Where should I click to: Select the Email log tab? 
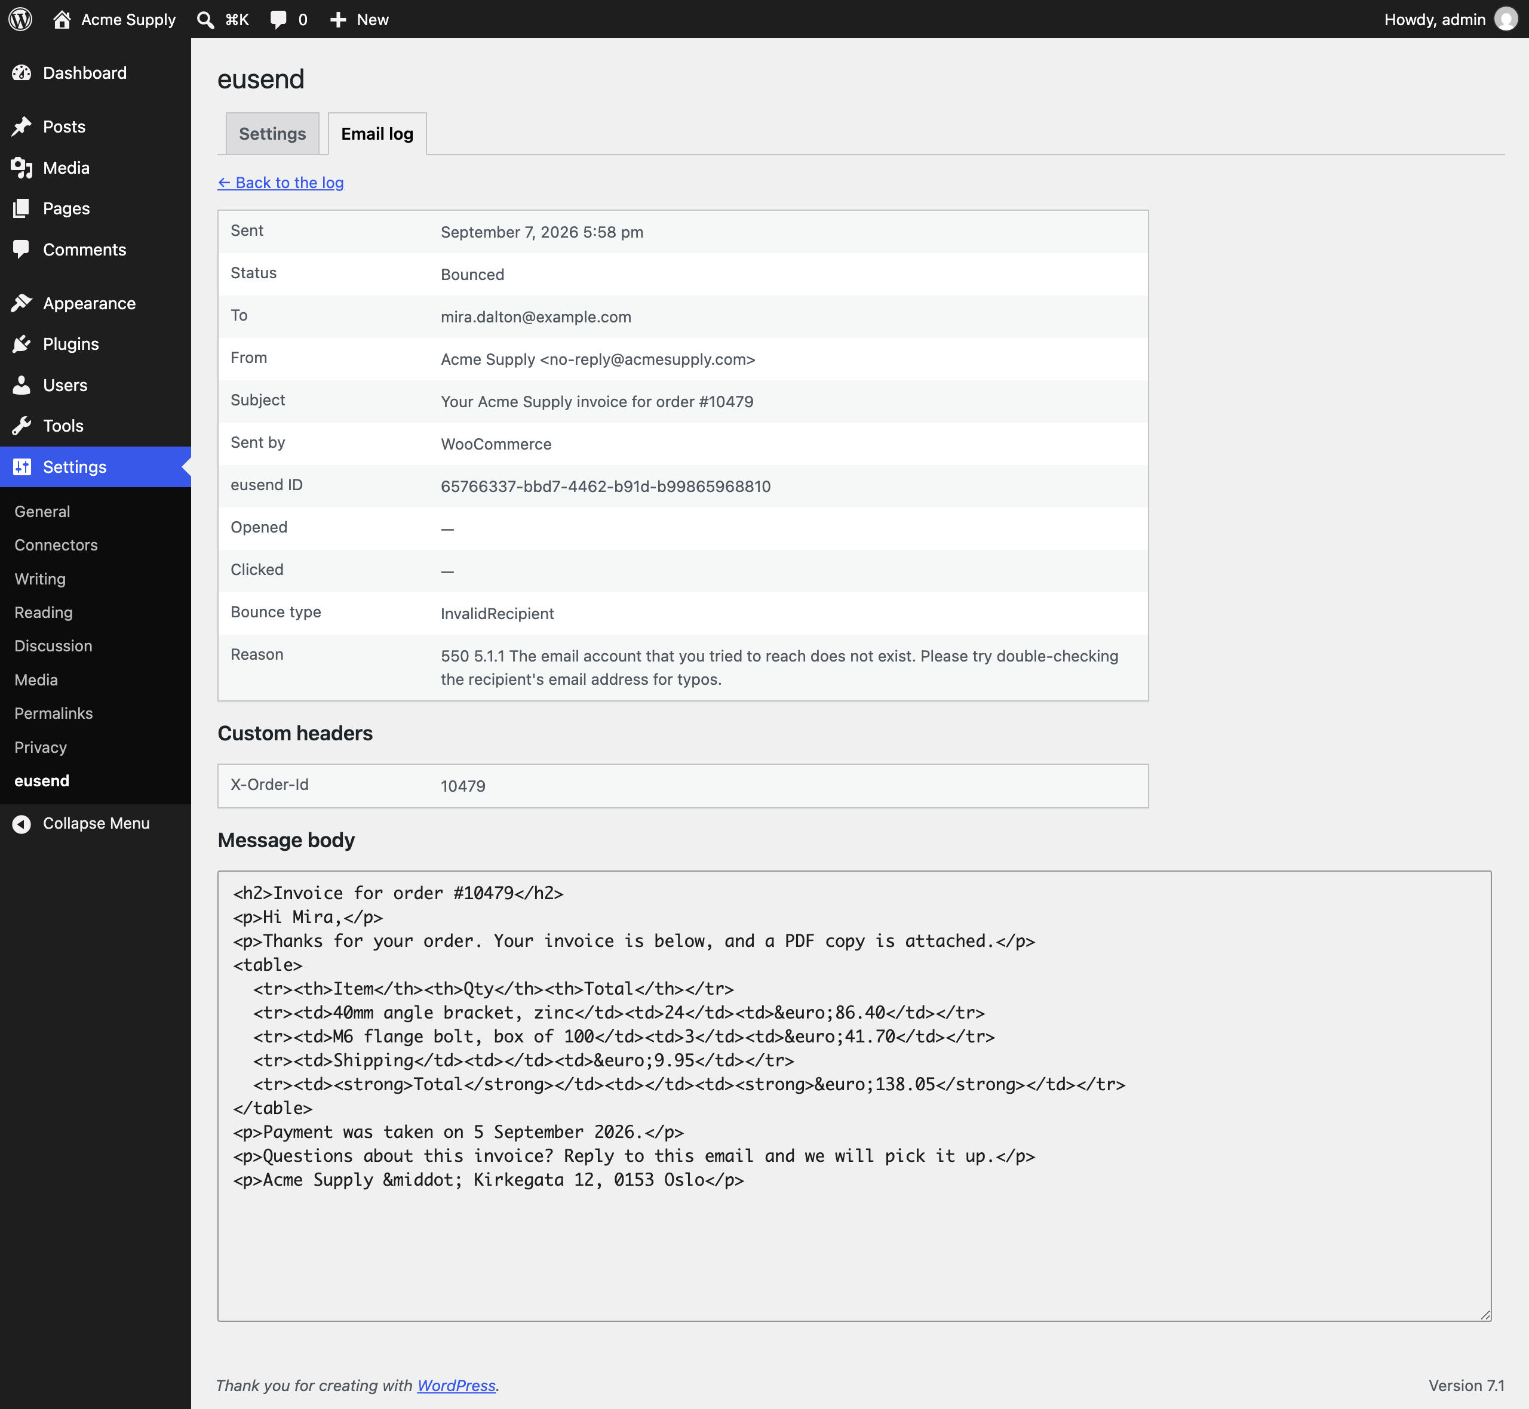click(x=377, y=133)
